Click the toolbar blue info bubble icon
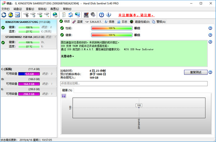 (108, 15)
